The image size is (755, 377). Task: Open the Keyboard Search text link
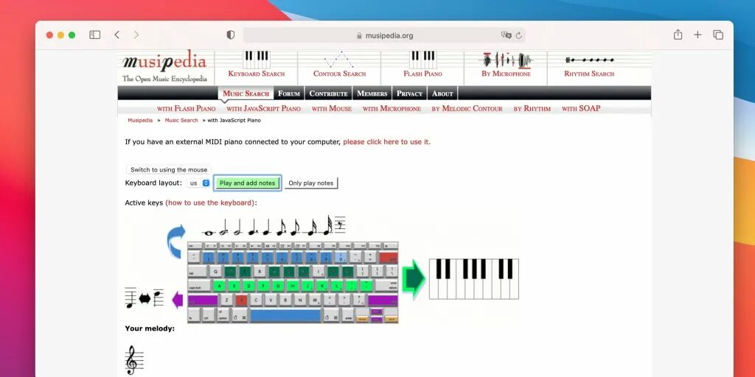256,74
